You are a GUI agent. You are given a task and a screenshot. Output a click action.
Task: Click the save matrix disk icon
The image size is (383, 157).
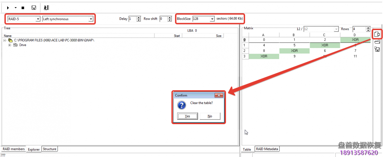point(377,49)
